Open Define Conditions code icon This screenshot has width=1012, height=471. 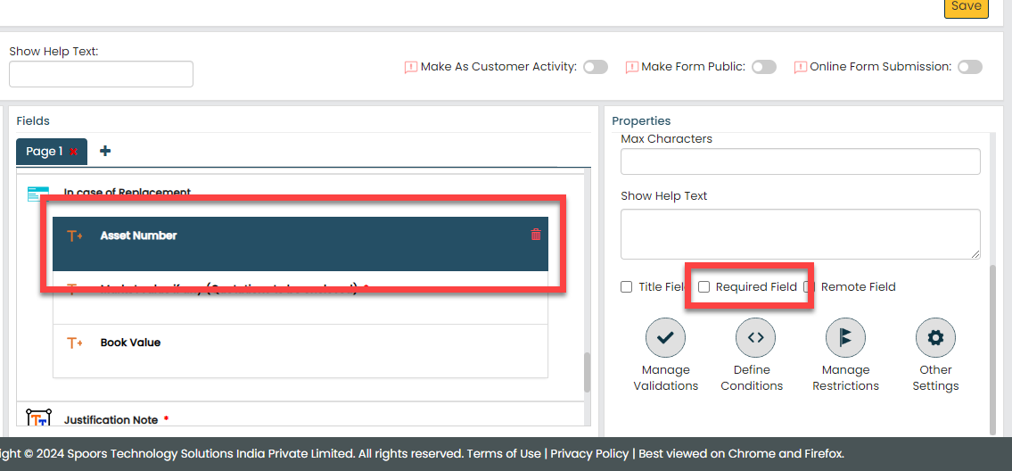755,337
